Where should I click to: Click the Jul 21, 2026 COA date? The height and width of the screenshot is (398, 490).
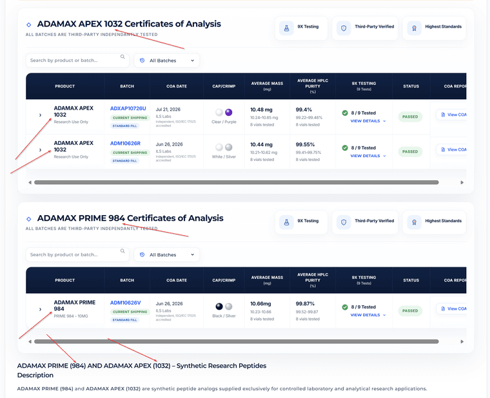(168, 109)
